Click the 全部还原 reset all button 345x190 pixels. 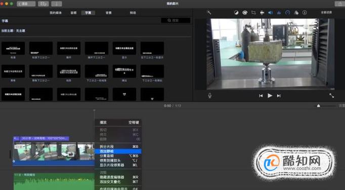326,13
